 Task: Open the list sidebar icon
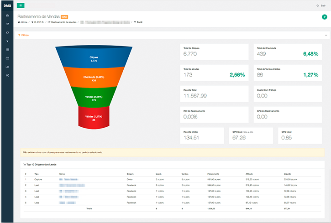coord(7,49)
